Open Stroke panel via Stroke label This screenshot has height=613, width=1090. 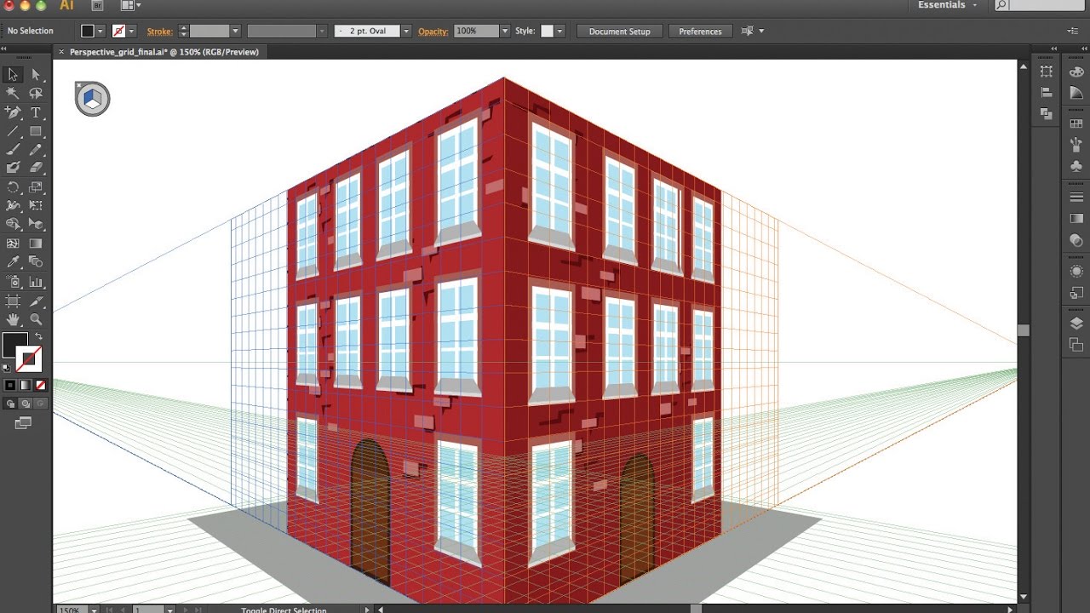[x=159, y=32]
